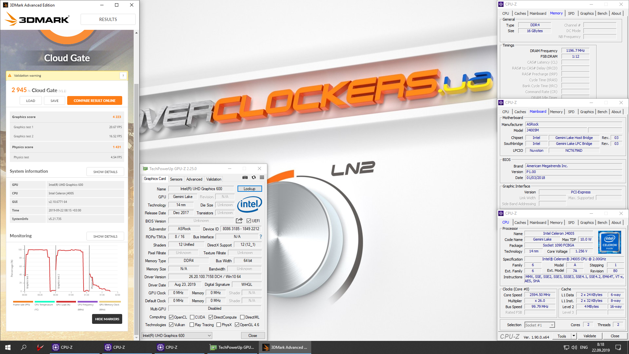Click the LOAD button in 3DMark
Viewport: 629px width, 354px height.
coord(31,101)
